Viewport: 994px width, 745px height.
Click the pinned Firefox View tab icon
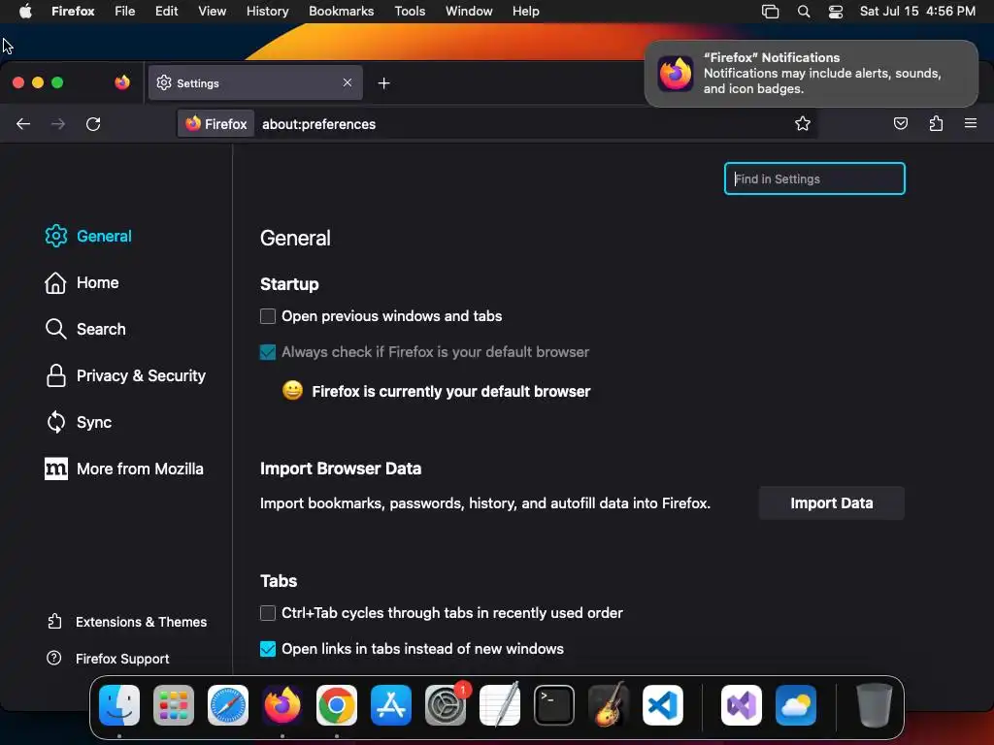(122, 82)
